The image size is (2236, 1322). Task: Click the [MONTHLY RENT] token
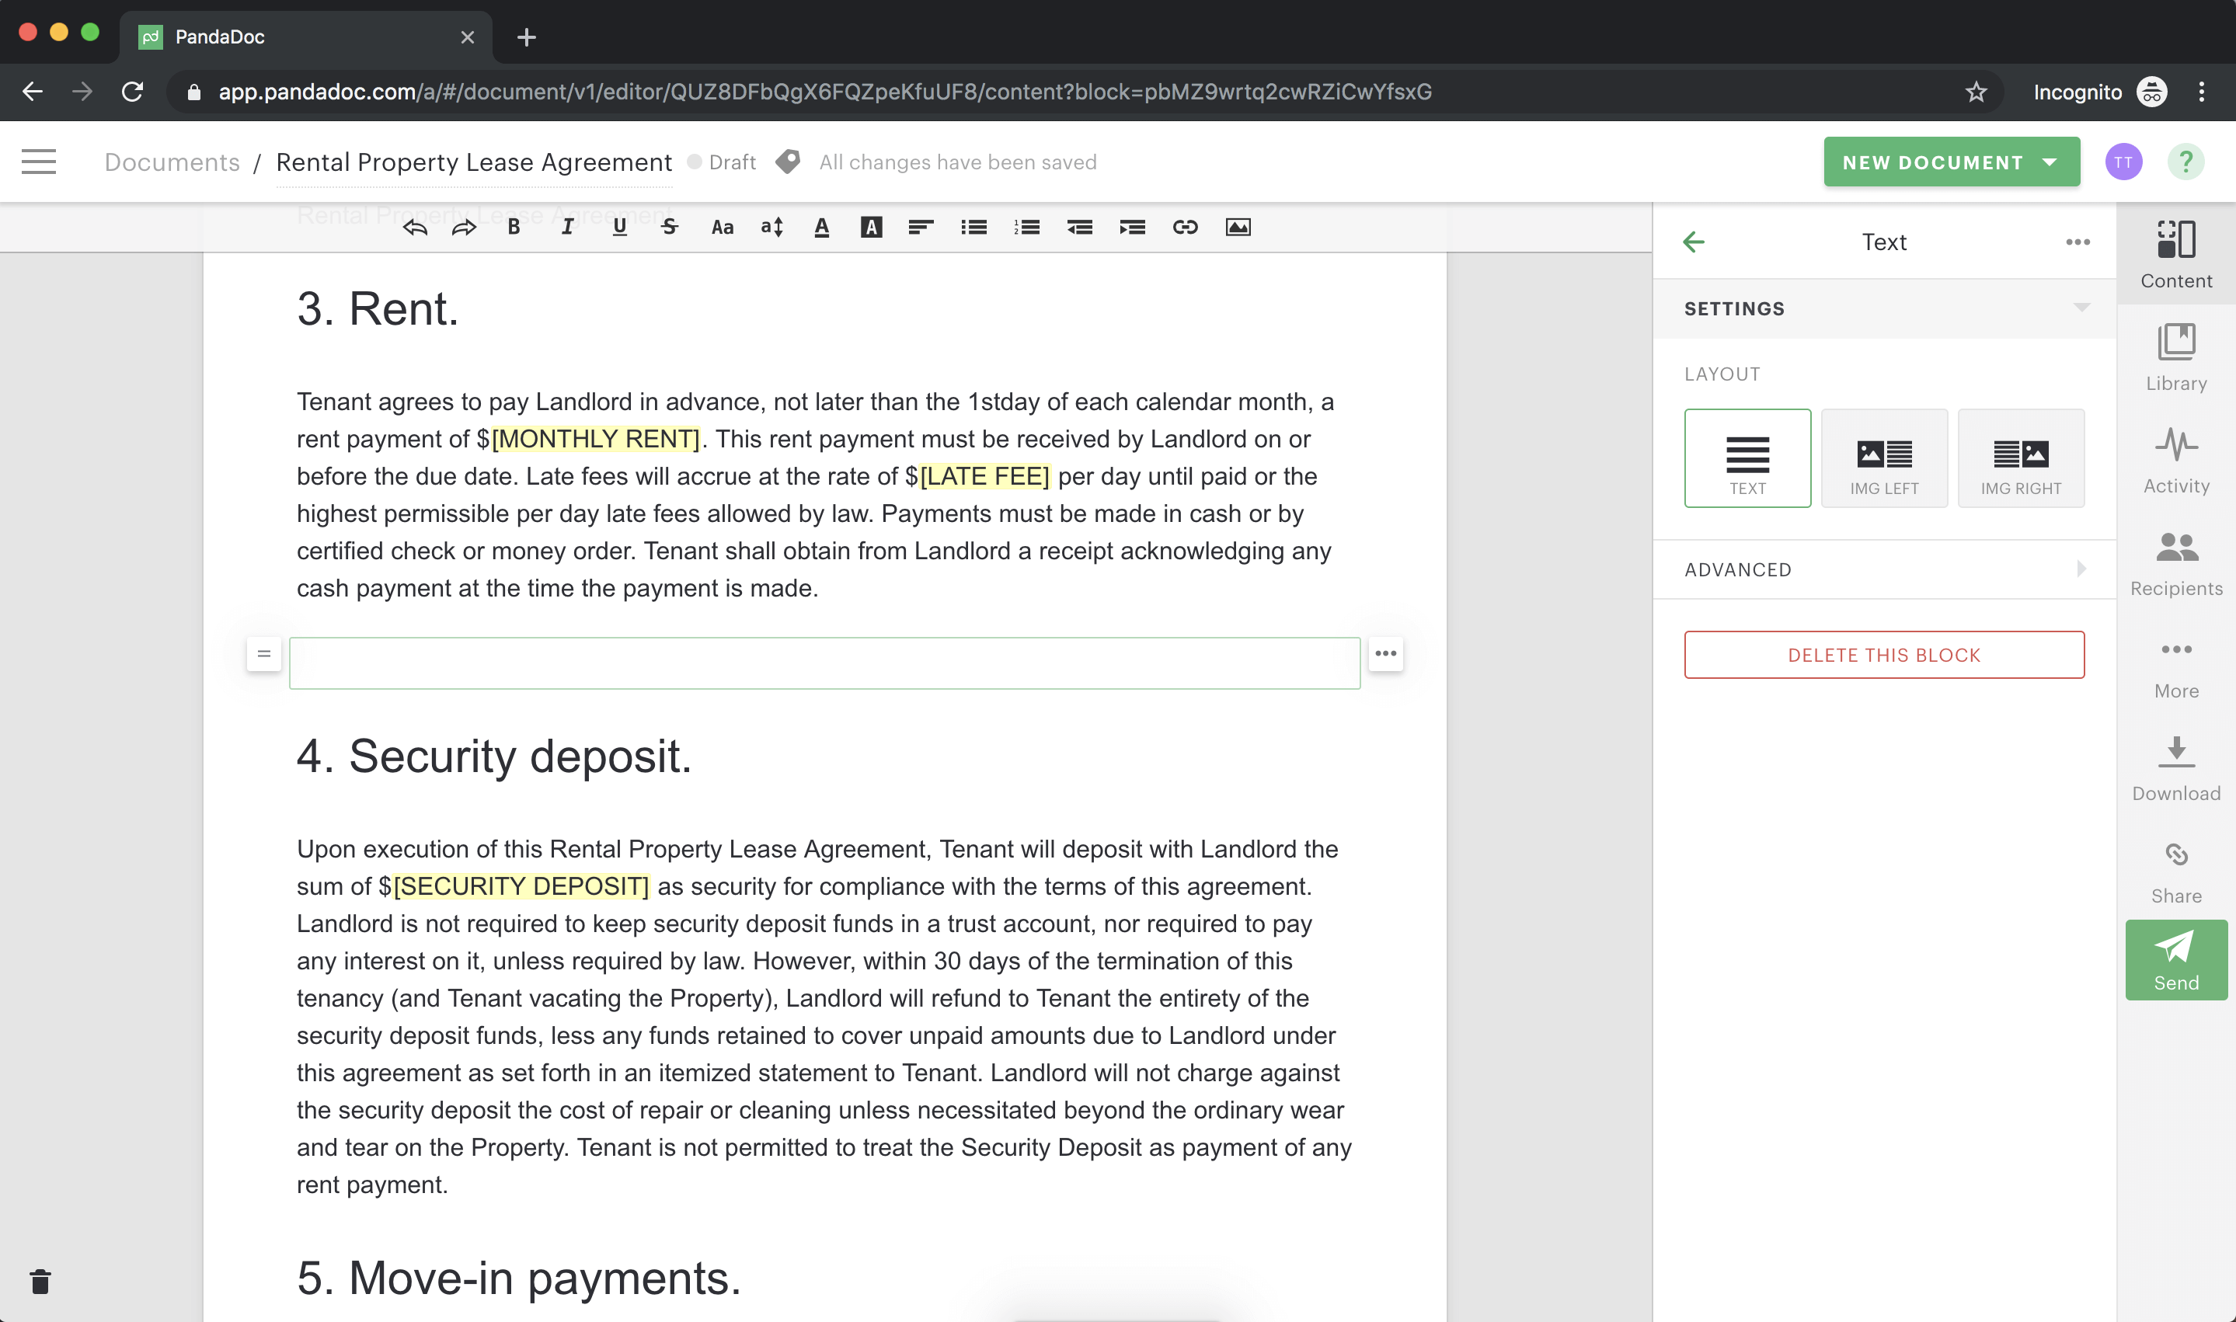(x=595, y=439)
